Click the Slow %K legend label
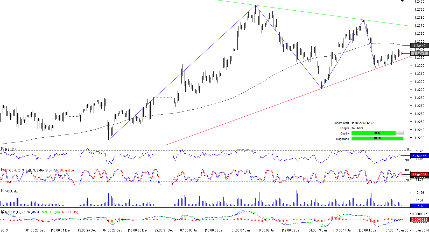Image resolution: width=429 pixels, height=232 pixels. (52, 170)
